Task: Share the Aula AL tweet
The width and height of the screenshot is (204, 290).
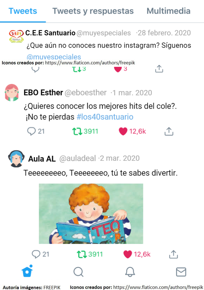Action: pos(173,254)
